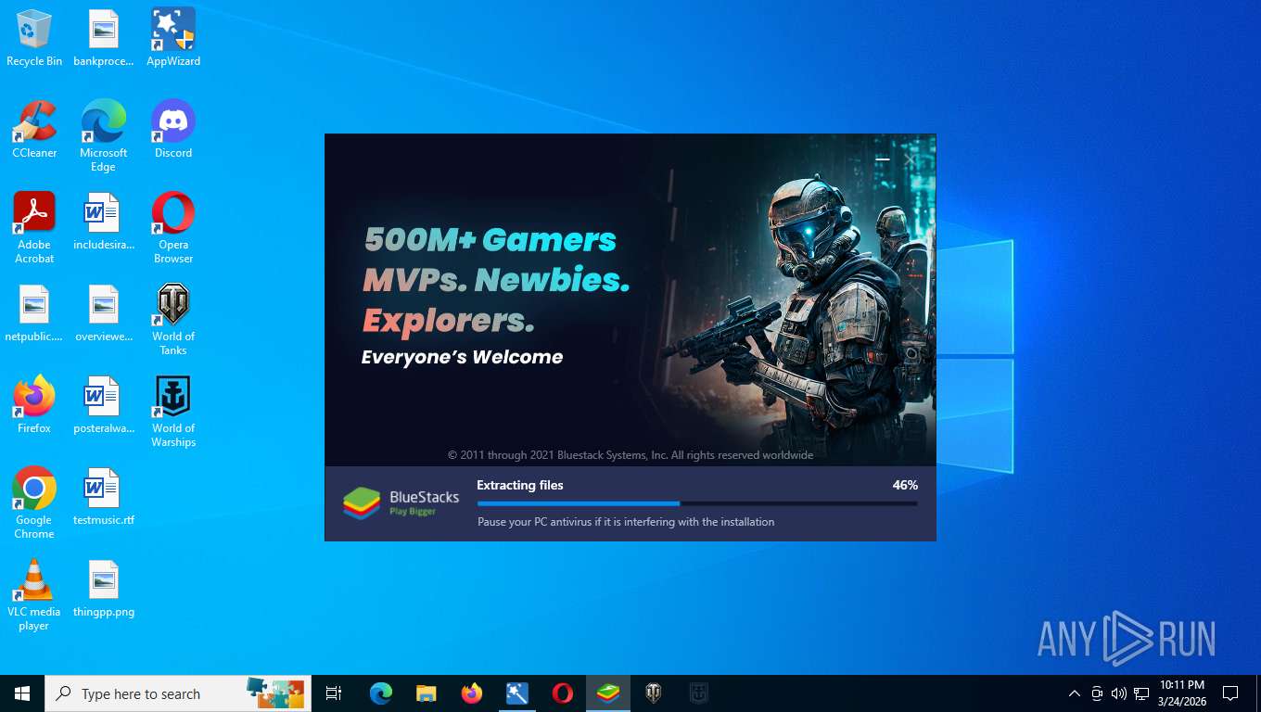Click the Bluestack Systems copyright text
The height and width of the screenshot is (712, 1261).
coord(630,455)
